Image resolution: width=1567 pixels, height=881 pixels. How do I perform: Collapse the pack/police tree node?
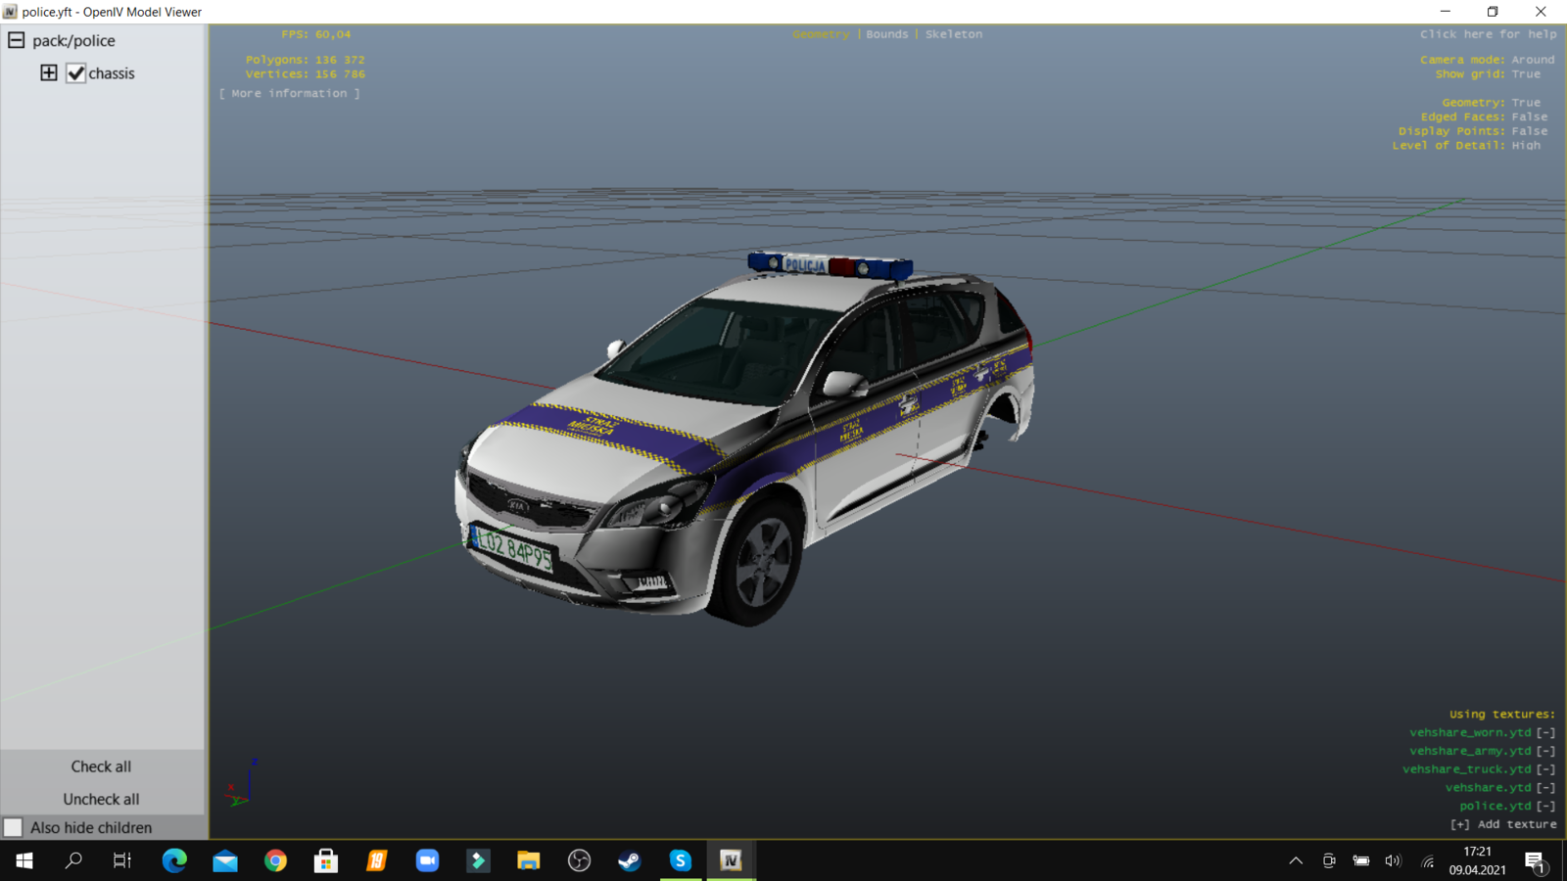point(17,40)
